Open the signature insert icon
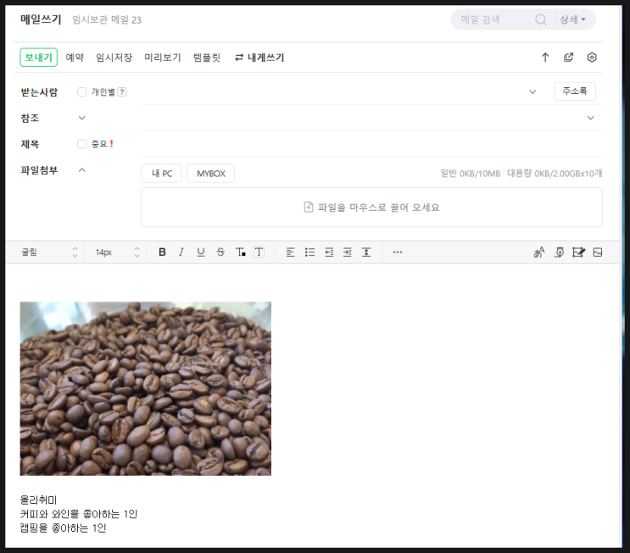The height and width of the screenshot is (553, 630). (559, 252)
